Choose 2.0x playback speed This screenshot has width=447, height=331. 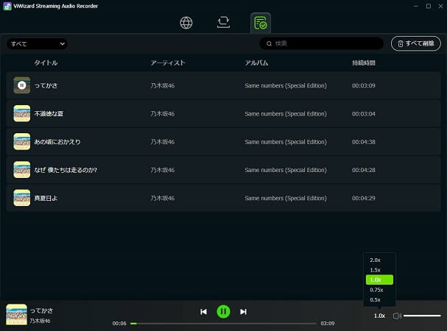(379, 260)
